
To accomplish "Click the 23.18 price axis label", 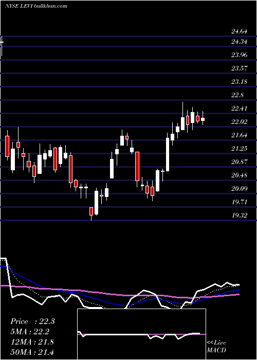I will click(239, 82).
